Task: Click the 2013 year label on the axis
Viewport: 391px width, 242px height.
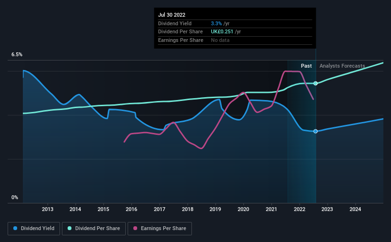Action: [47, 209]
